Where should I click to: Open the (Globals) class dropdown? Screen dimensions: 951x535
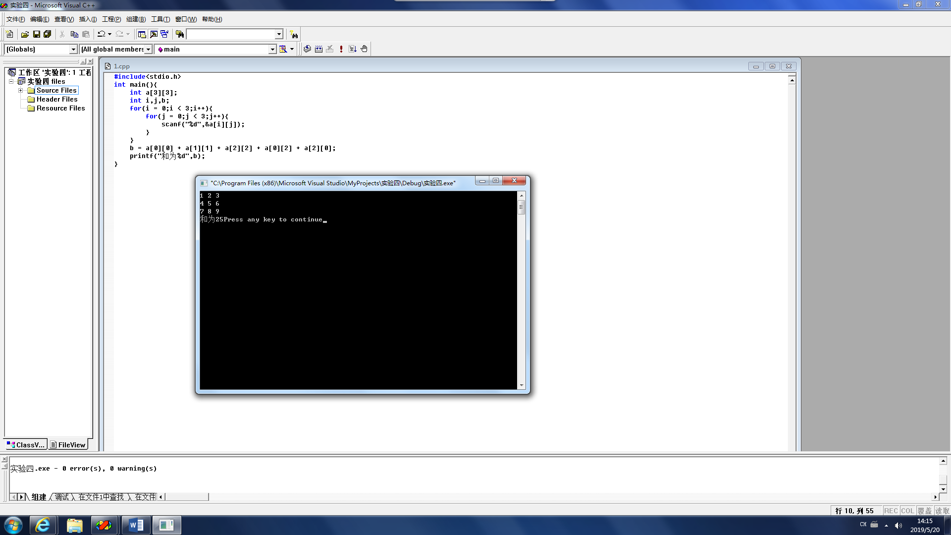click(x=73, y=49)
